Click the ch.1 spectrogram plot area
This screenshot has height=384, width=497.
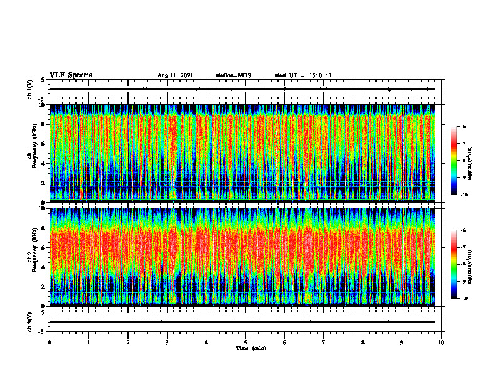tap(242, 153)
